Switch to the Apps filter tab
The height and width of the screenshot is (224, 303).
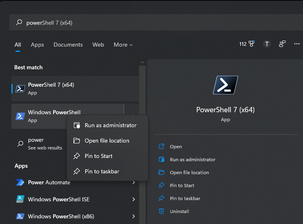[x=37, y=45]
